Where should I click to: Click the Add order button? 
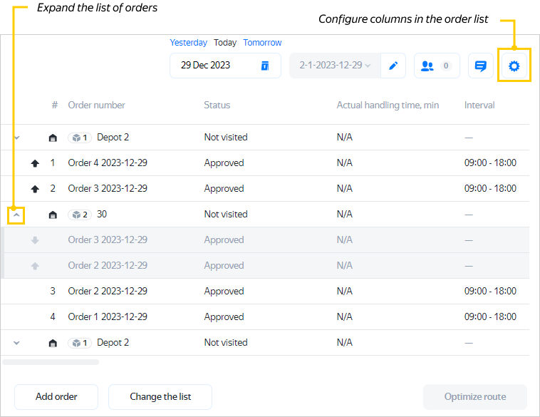tap(56, 397)
